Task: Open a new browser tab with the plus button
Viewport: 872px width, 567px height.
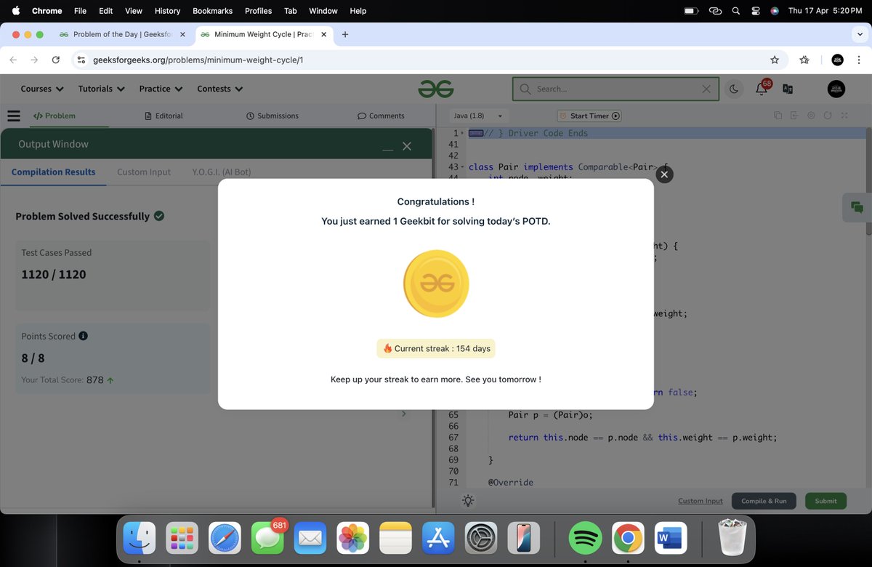Action: 344,34
